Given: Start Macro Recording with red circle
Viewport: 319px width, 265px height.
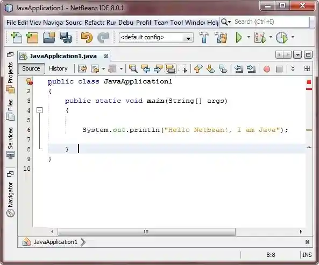Looking at the screenshot, I should pos(267,69).
